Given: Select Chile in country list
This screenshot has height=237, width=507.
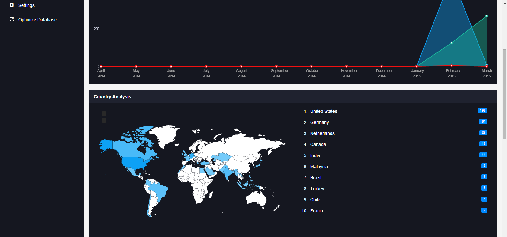Looking at the screenshot, I should (x=315, y=200).
